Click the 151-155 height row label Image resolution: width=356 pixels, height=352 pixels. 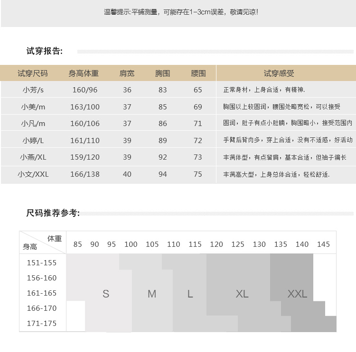[x=42, y=262]
